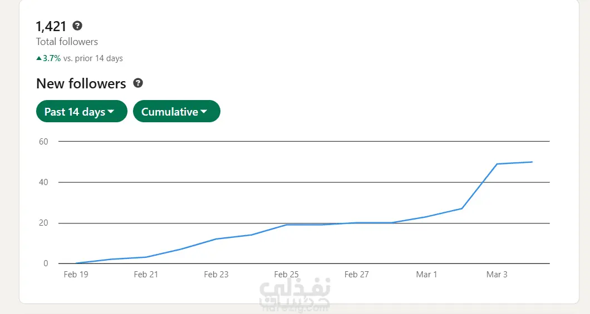Viewport: 590px width, 314px height.
Task: Click the arrow on the Cumulative pill
Action: 204,112
